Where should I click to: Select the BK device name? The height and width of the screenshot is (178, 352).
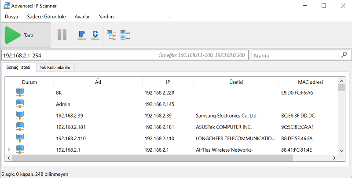59,93
